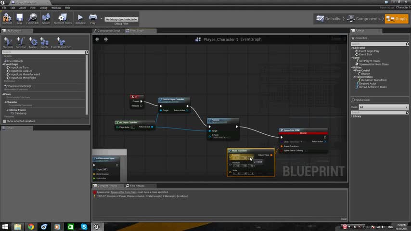The width and height of the screenshot is (411, 231).
Task: Select the CanJump function
Action: click(x=20, y=114)
